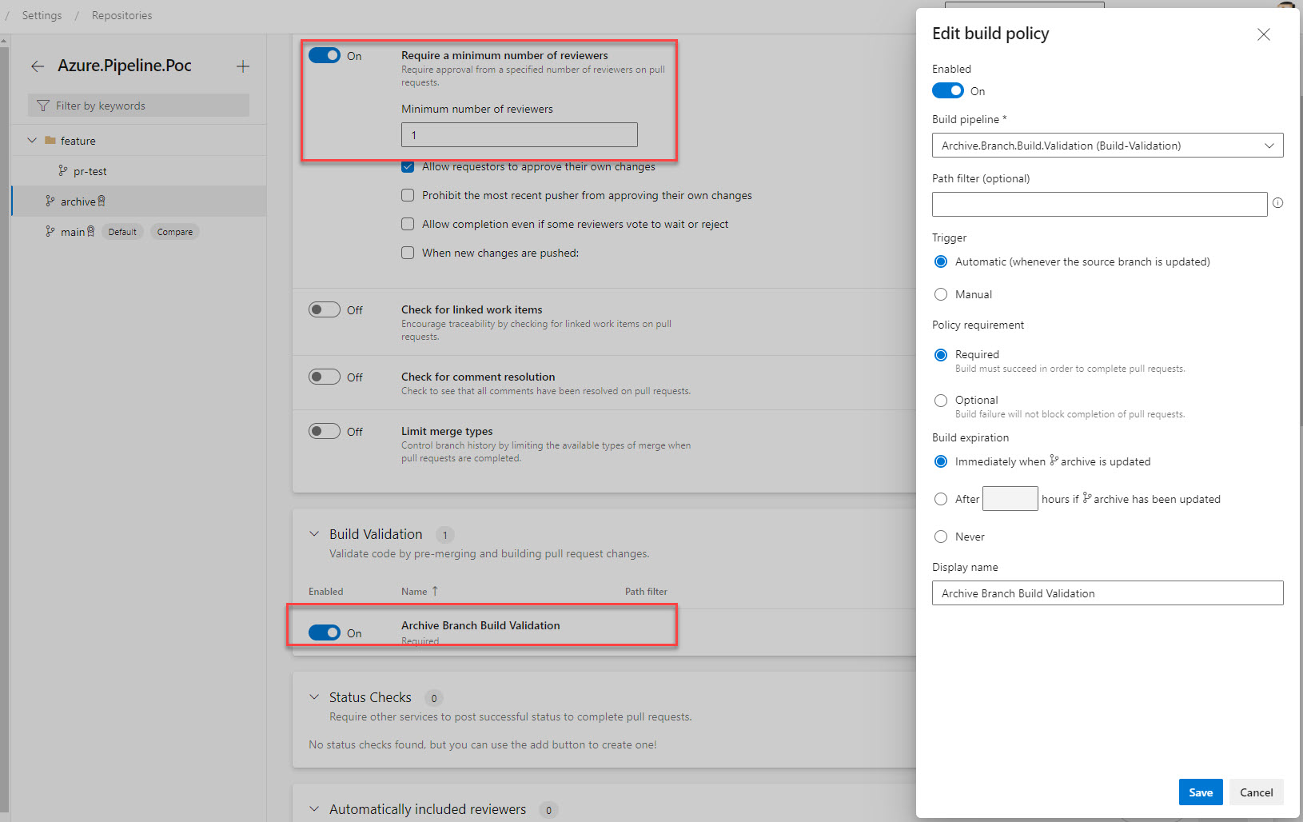Select the Manual trigger radio button
This screenshot has width=1303, height=822.
click(x=941, y=294)
